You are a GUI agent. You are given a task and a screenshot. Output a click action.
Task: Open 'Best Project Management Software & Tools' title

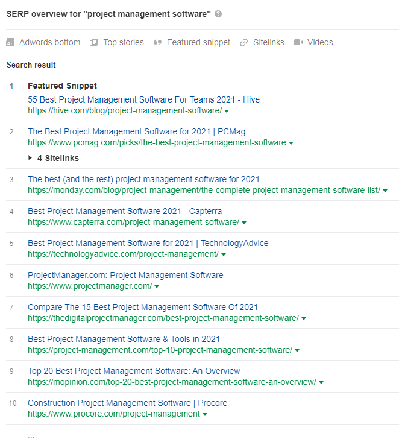(124, 339)
